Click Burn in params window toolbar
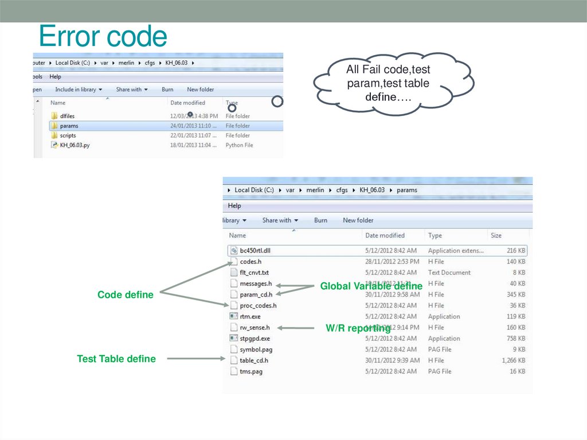The image size is (587, 440). point(320,220)
